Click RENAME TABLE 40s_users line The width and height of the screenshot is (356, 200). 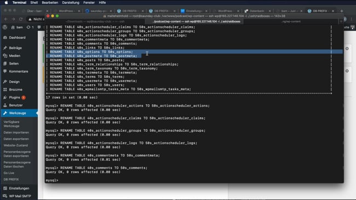tap(87, 85)
